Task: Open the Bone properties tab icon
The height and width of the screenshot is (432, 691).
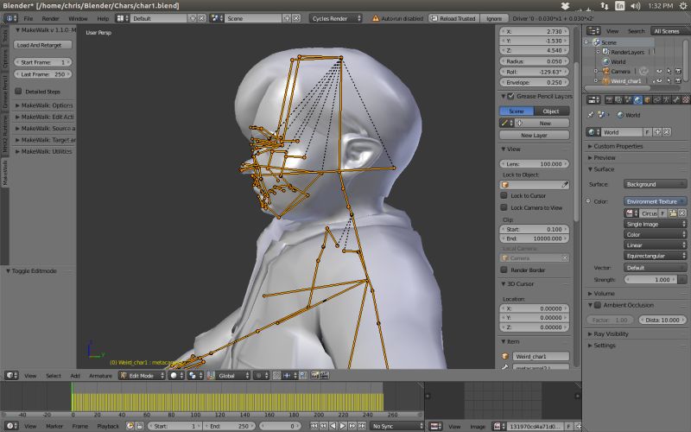Action: [x=676, y=100]
